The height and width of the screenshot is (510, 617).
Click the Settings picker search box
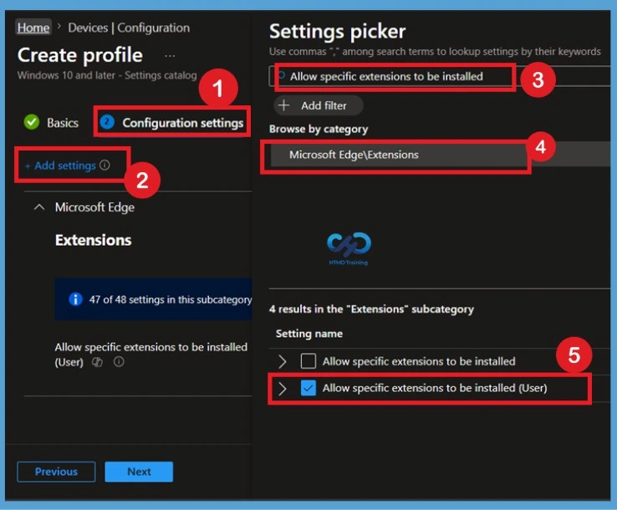click(441, 76)
